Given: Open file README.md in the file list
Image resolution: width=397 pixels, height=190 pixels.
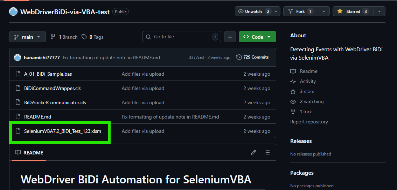Looking at the screenshot, I should tap(38, 117).
